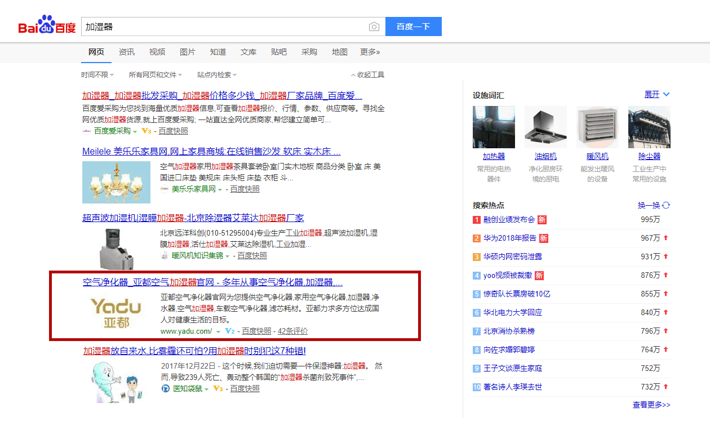This screenshot has height=438, width=710.
Task: Click 美乐乐家具网 source favicon
Action: click(x=165, y=189)
